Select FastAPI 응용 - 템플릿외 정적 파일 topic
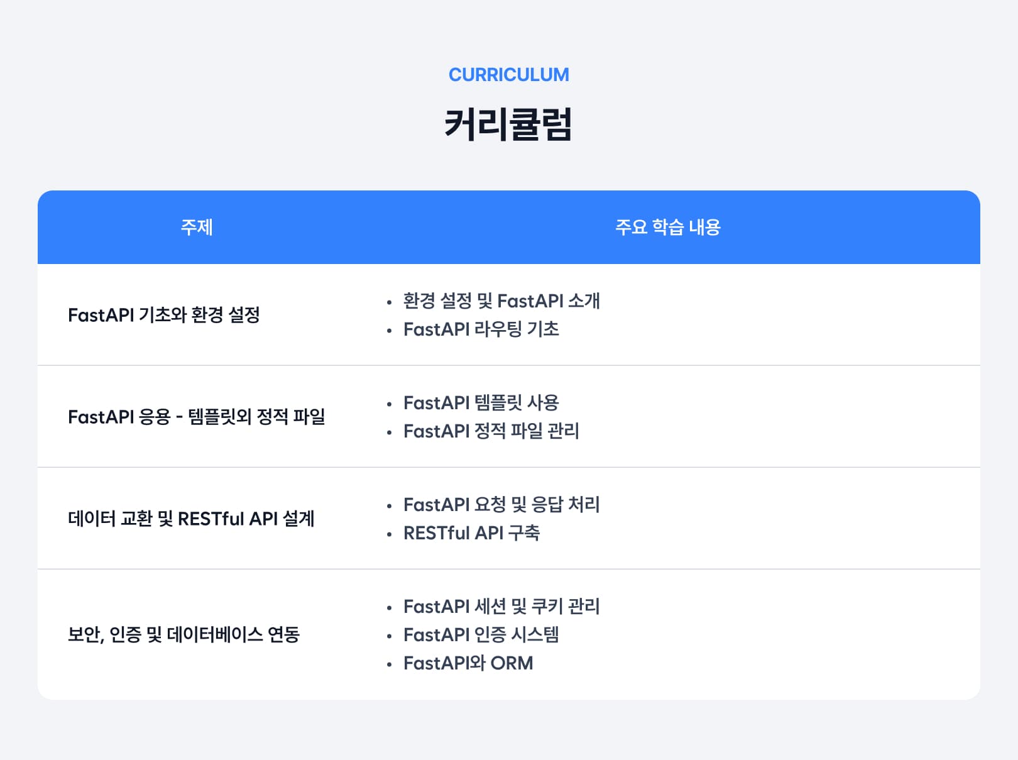Screen dimensions: 1018x760 click(x=197, y=417)
